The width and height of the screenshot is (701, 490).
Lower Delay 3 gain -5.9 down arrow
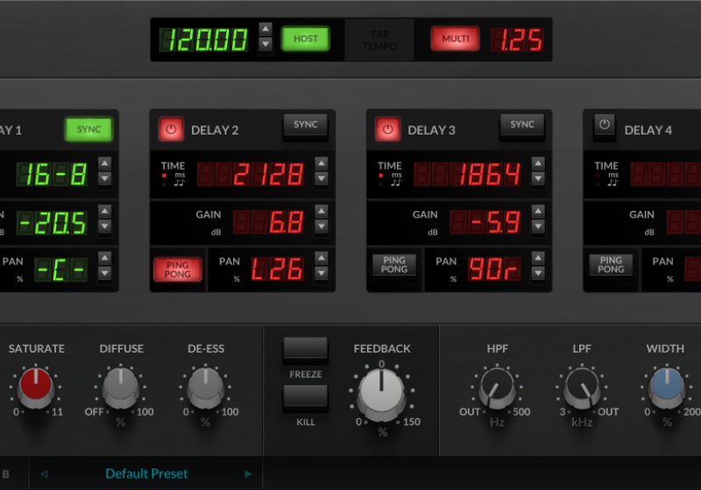point(538,227)
